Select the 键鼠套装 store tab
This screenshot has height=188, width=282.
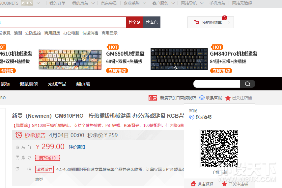pos(29,84)
